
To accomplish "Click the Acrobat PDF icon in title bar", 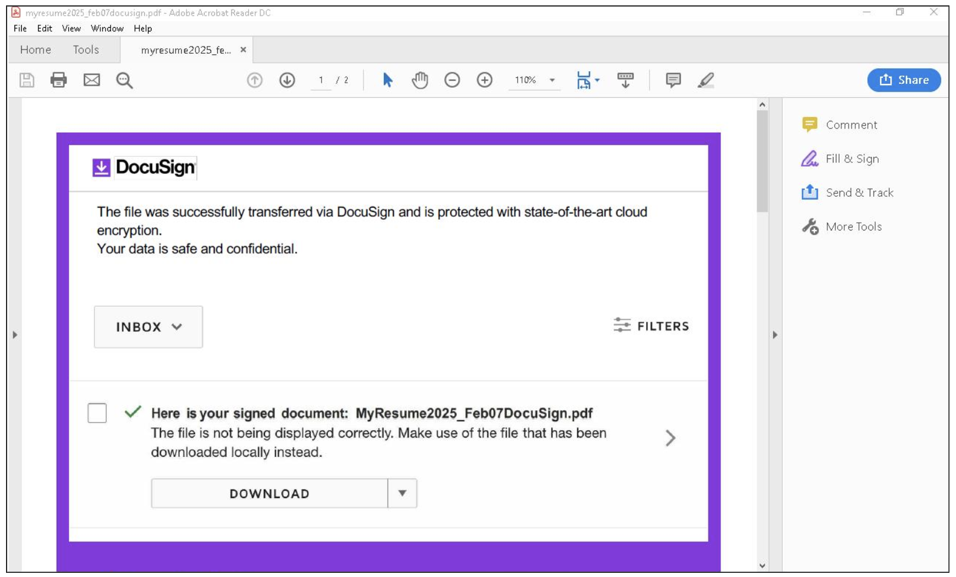I will coord(16,12).
